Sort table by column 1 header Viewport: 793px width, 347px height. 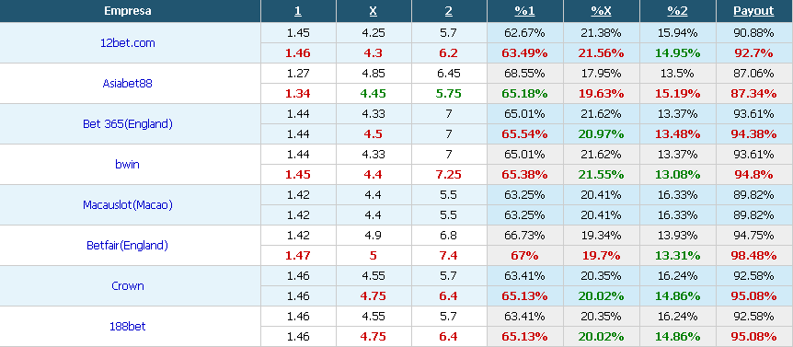coord(298,11)
